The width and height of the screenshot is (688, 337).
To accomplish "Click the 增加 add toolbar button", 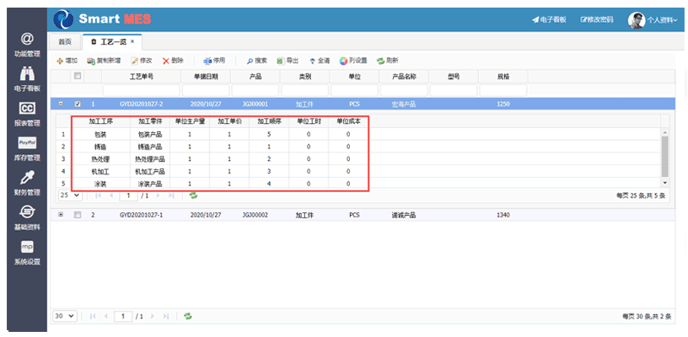I will tap(67, 61).
